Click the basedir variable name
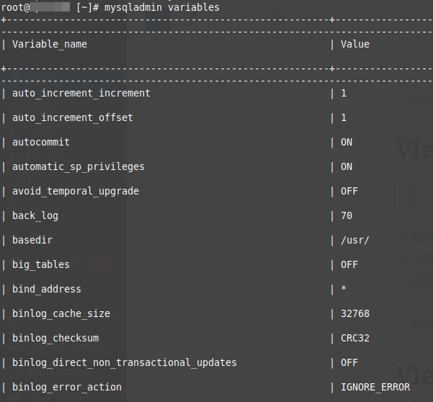The height and width of the screenshot is (402, 433). 32,240
